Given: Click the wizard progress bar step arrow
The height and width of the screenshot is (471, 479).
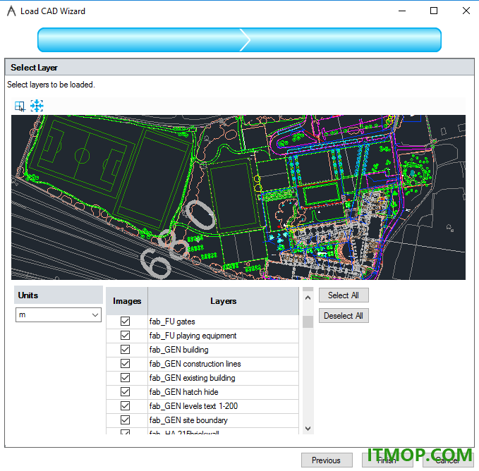Looking at the screenshot, I should 245,39.
